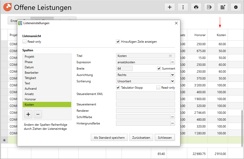The width and height of the screenshot is (244, 159).
Task: Add a new column with plus button
Action: pyautogui.click(x=28, y=115)
